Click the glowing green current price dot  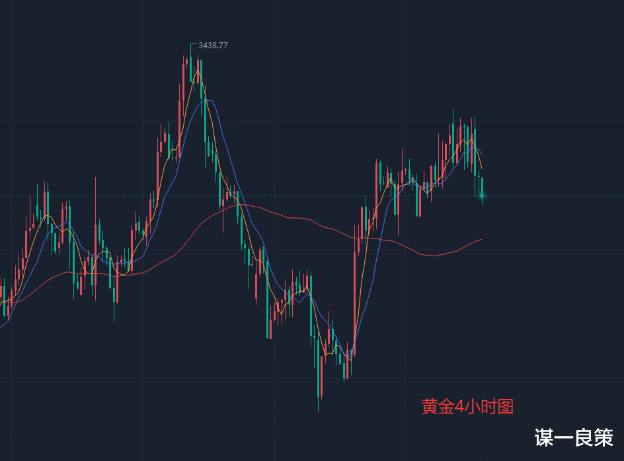[x=482, y=195]
